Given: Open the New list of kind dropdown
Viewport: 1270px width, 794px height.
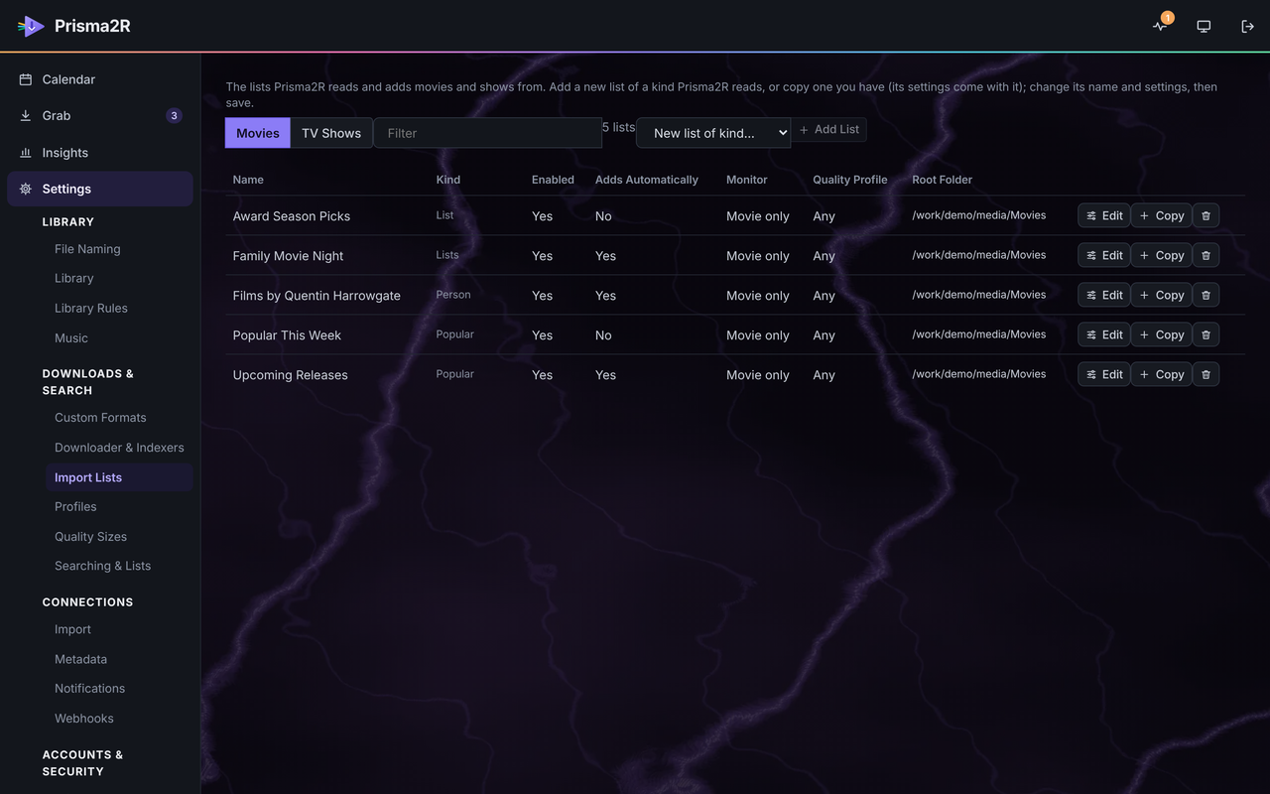Looking at the screenshot, I should 713,133.
